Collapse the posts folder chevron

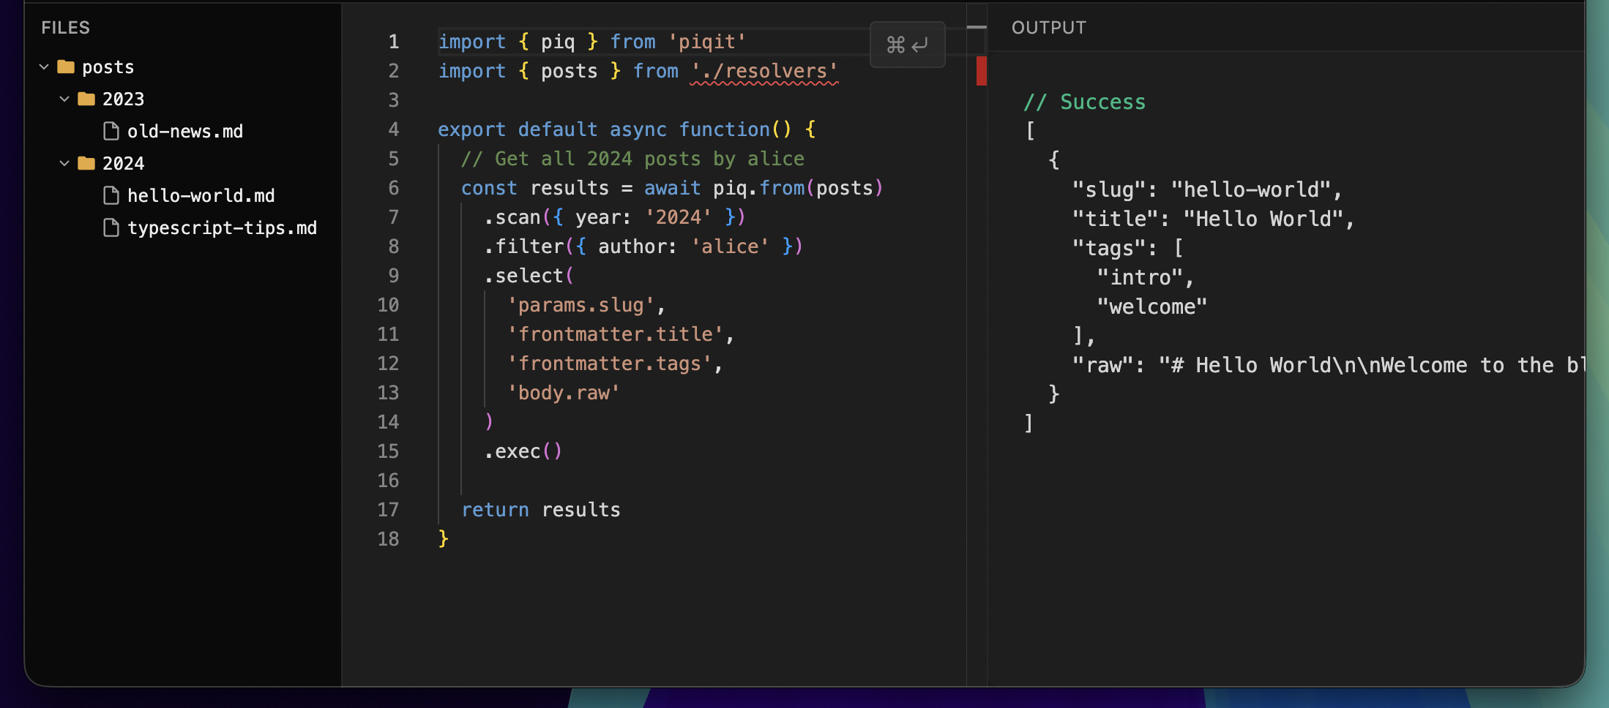point(44,67)
